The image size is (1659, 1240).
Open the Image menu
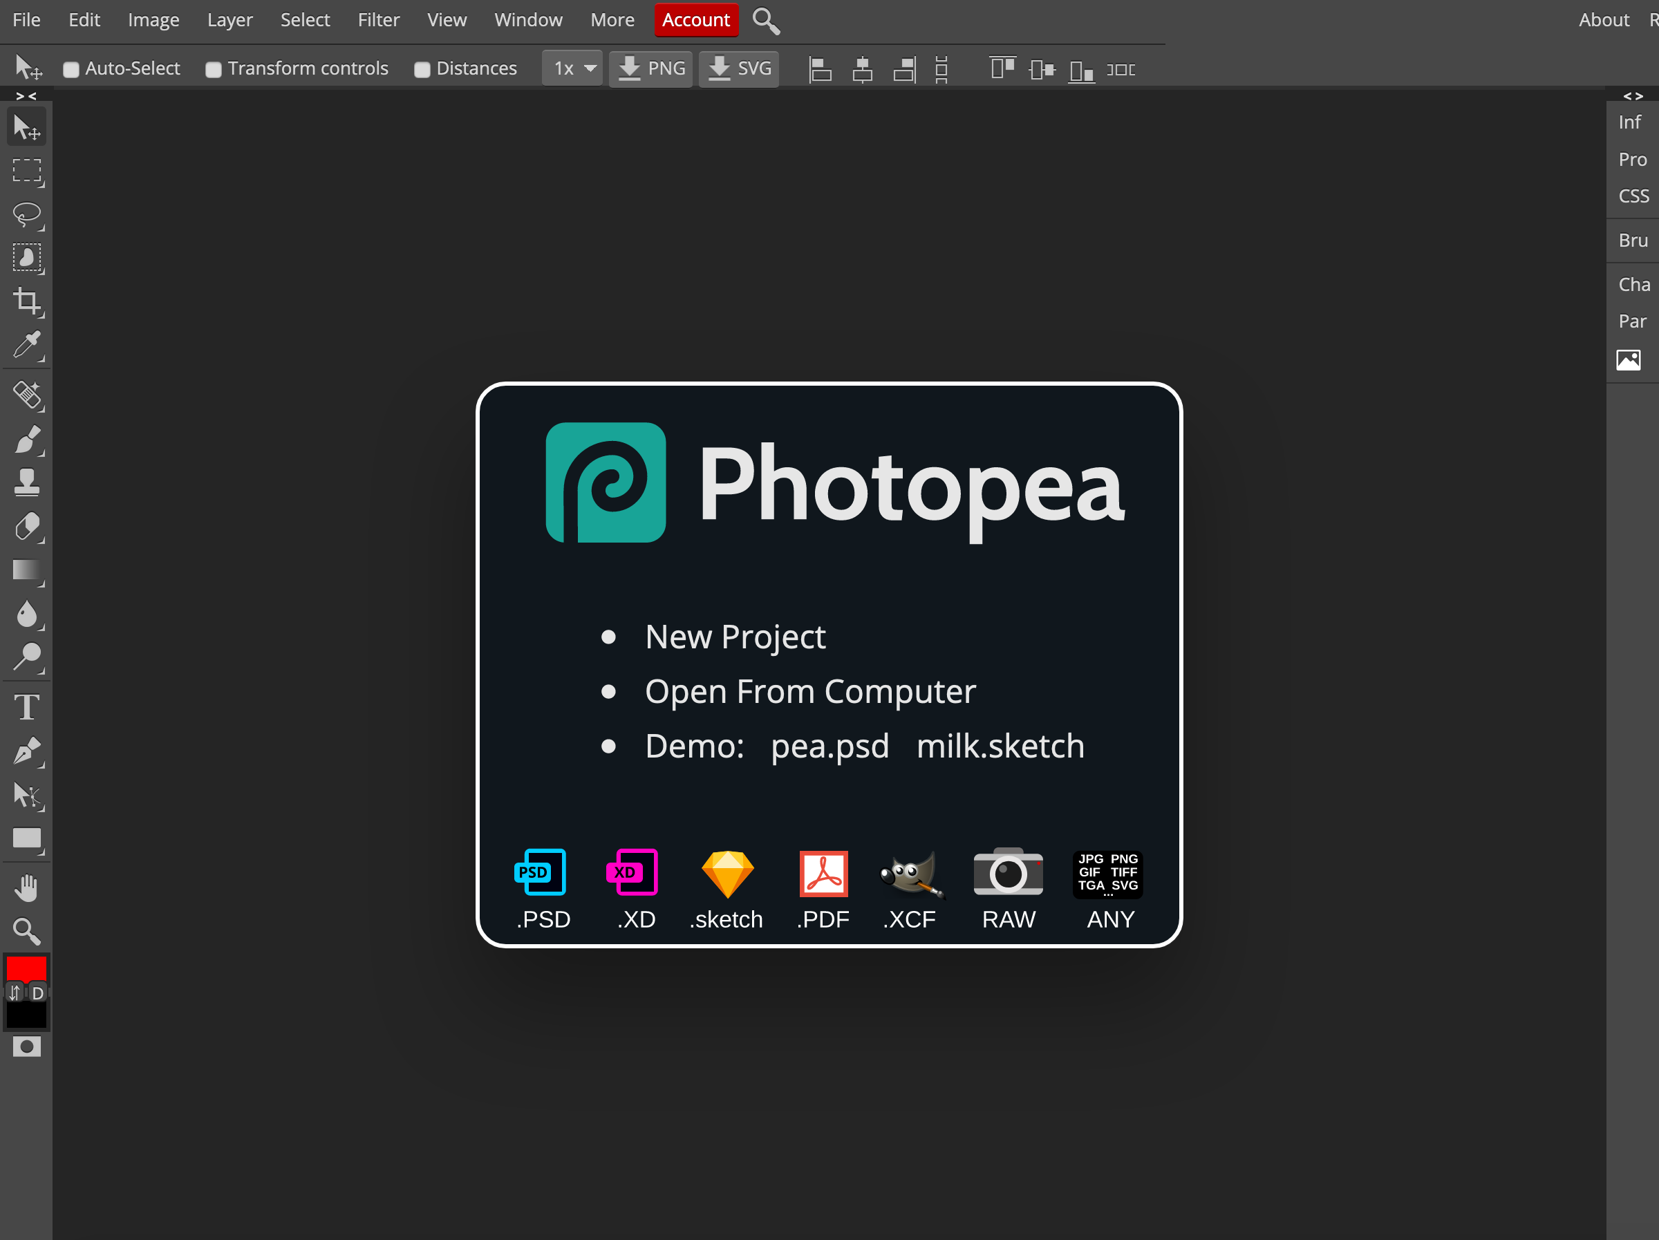pyautogui.click(x=153, y=20)
